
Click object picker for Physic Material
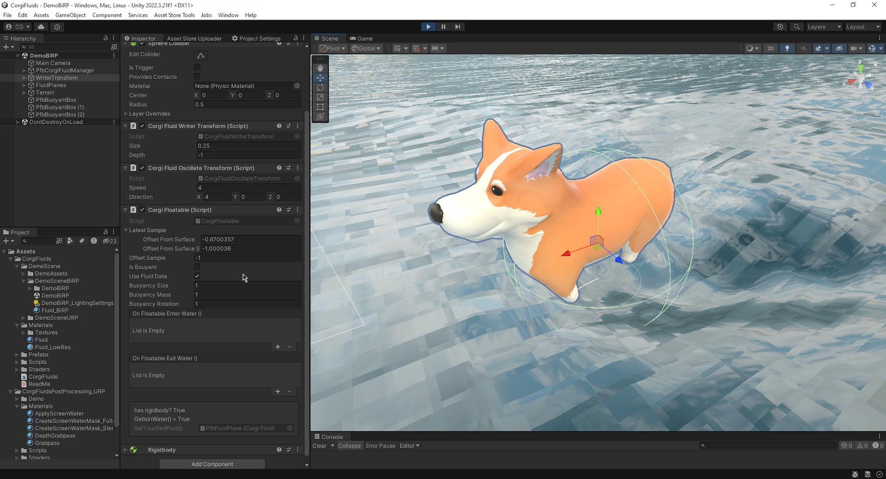[x=297, y=86]
